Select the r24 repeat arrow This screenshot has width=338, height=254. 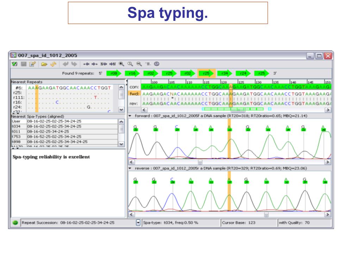click(243, 73)
